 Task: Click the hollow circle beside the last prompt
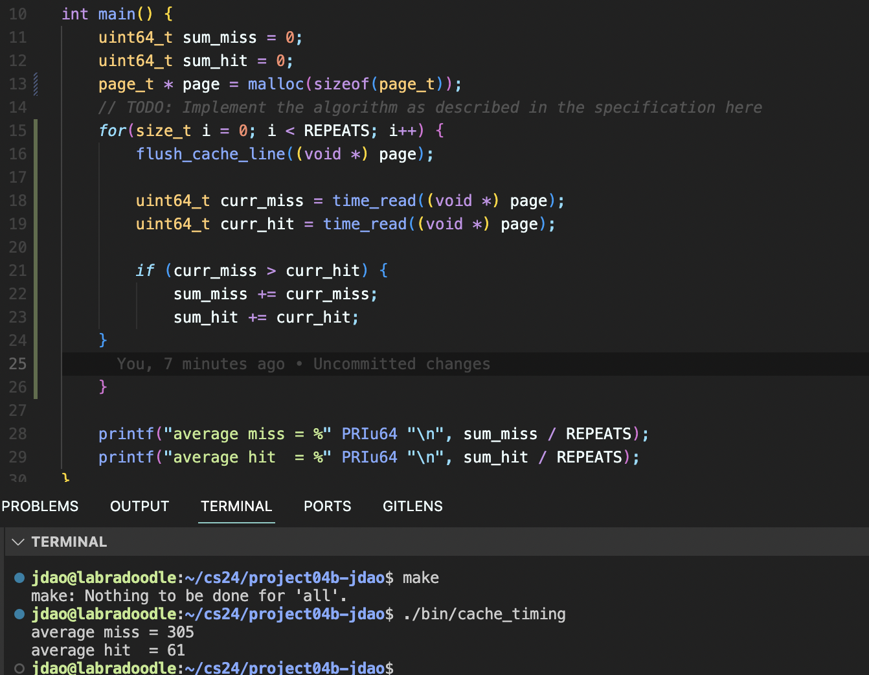(x=19, y=668)
